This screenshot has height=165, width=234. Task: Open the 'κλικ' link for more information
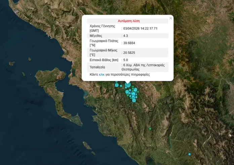click(x=102, y=75)
